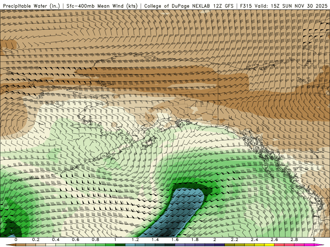330x247 pixels.
Task: Click 'College of DuPage NEXLAB' header text
Action: 177,6
